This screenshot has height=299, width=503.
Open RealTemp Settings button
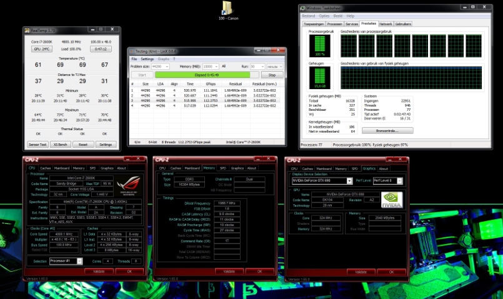pos(106,145)
